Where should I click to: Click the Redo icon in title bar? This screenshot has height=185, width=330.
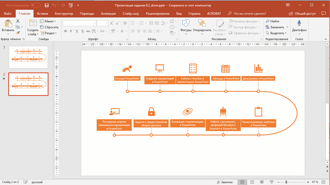(x=63, y=5)
